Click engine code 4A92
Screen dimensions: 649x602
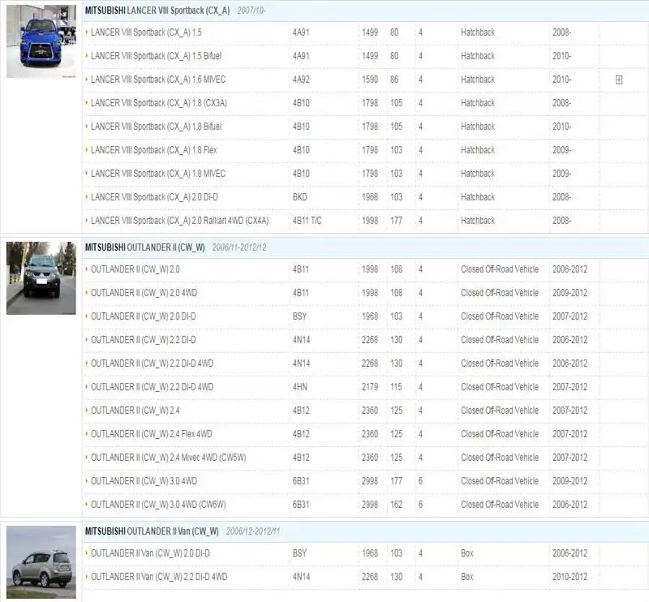pyautogui.click(x=301, y=80)
